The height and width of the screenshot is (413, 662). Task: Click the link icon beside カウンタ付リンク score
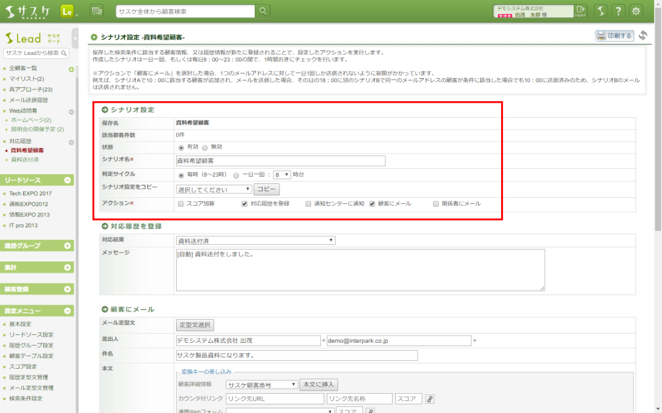coord(429,399)
